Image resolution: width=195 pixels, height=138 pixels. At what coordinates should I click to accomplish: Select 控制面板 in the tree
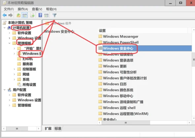click(29, 69)
